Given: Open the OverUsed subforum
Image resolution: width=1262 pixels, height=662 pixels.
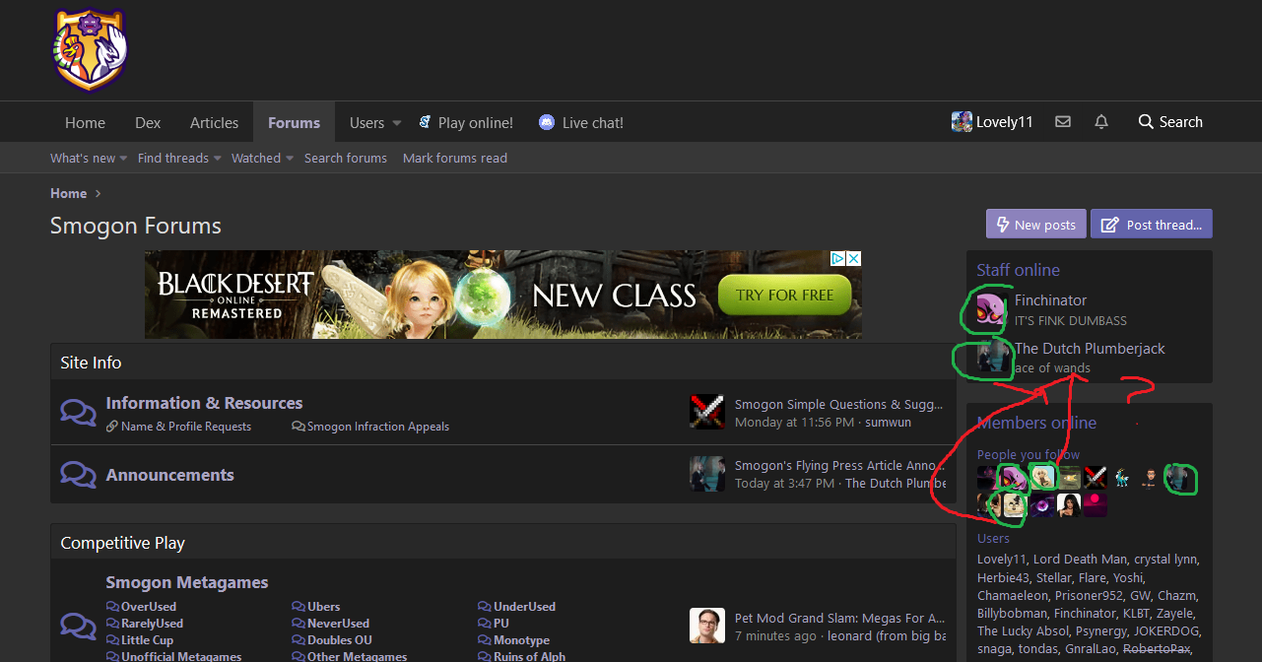Looking at the screenshot, I should [x=148, y=607].
